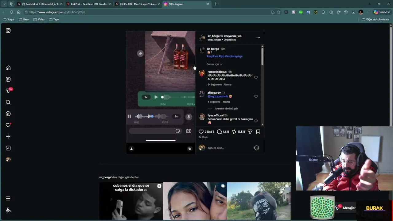
Task: Open the dashboard chart icon in sidebar
Action: click(x=8, y=148)
